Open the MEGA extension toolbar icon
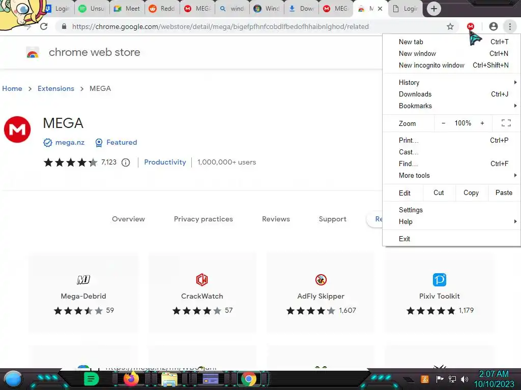The height and width of the screenshot is (390, 521). tap(471, 26)
